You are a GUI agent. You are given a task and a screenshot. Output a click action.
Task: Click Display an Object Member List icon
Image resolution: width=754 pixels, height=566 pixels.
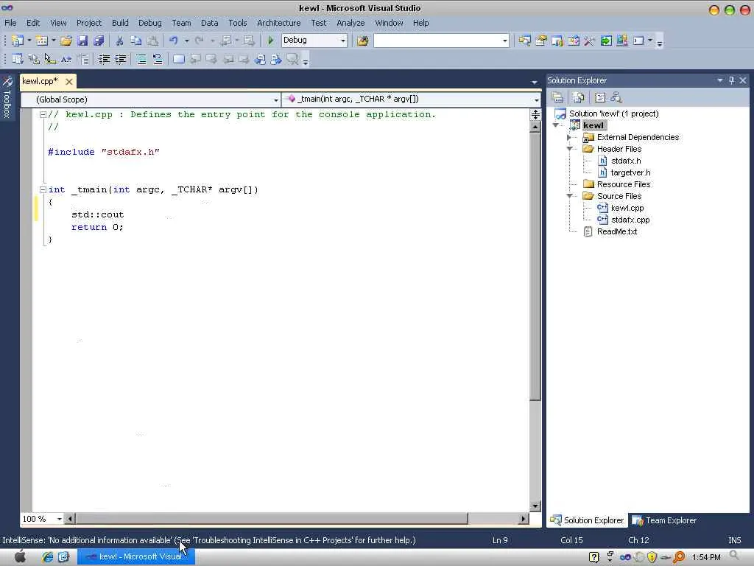tap(18, 59)
